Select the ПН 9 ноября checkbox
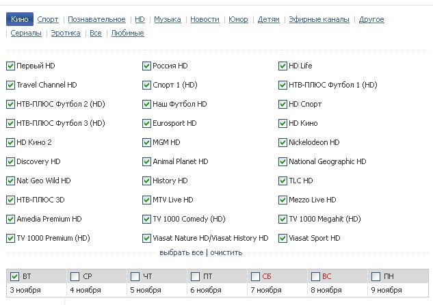The height and width of the screenshot is (305, 433). click(x=376, y=277)
